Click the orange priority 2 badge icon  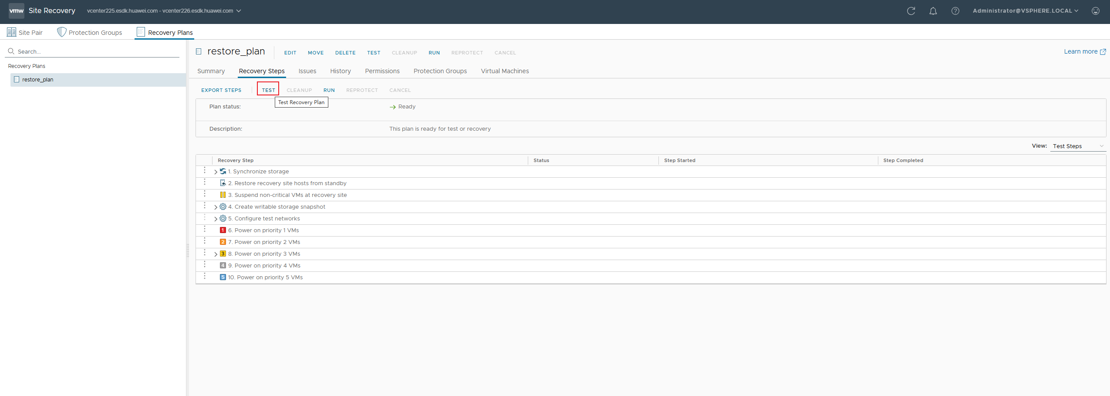click(223, 242)
